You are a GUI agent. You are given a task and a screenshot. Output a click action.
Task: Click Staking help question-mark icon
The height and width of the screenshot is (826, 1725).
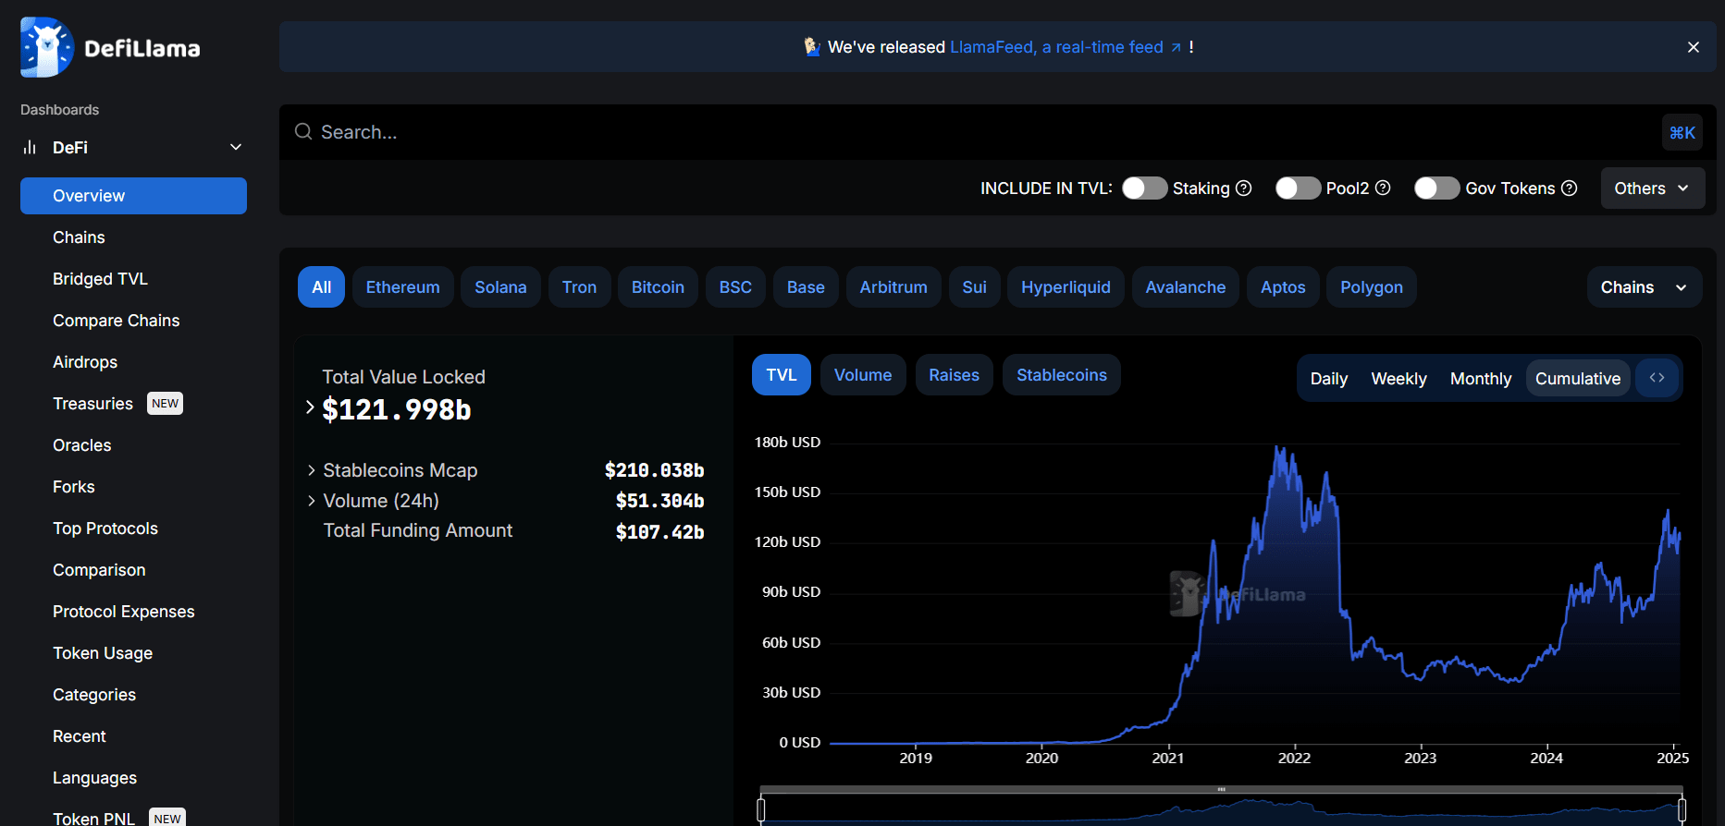1244,188
